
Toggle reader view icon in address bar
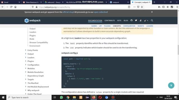[129, 7]
